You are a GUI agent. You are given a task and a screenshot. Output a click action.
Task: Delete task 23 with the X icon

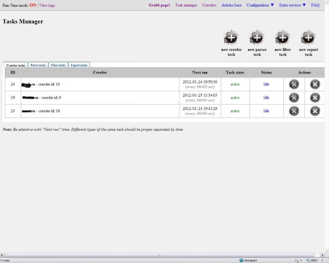click(x=315, y=111)
